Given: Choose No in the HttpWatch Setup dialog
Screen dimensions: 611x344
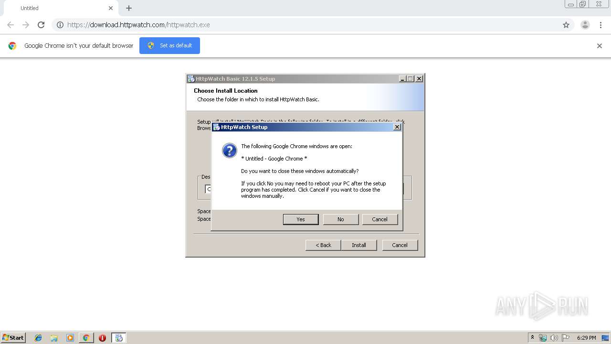Looking at the screenshot, I should [x=341, y=219].
